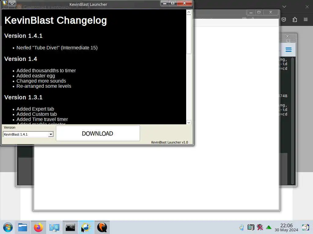Click the clock showing 22:06
313x234 pixels.
(x=286, y=227)
